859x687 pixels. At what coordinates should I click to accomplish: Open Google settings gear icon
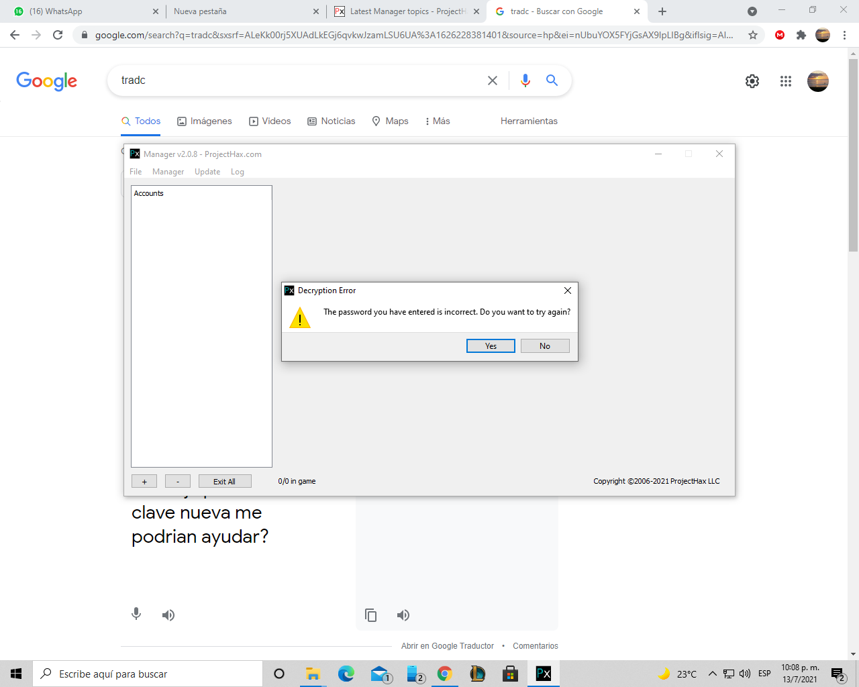(x=752, y=81)
